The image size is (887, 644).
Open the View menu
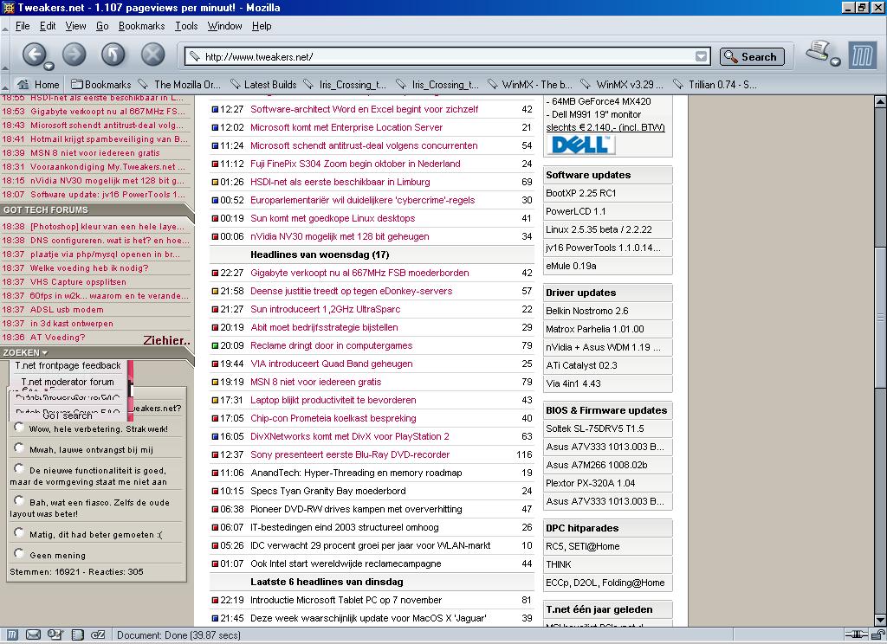pos(75,26)
